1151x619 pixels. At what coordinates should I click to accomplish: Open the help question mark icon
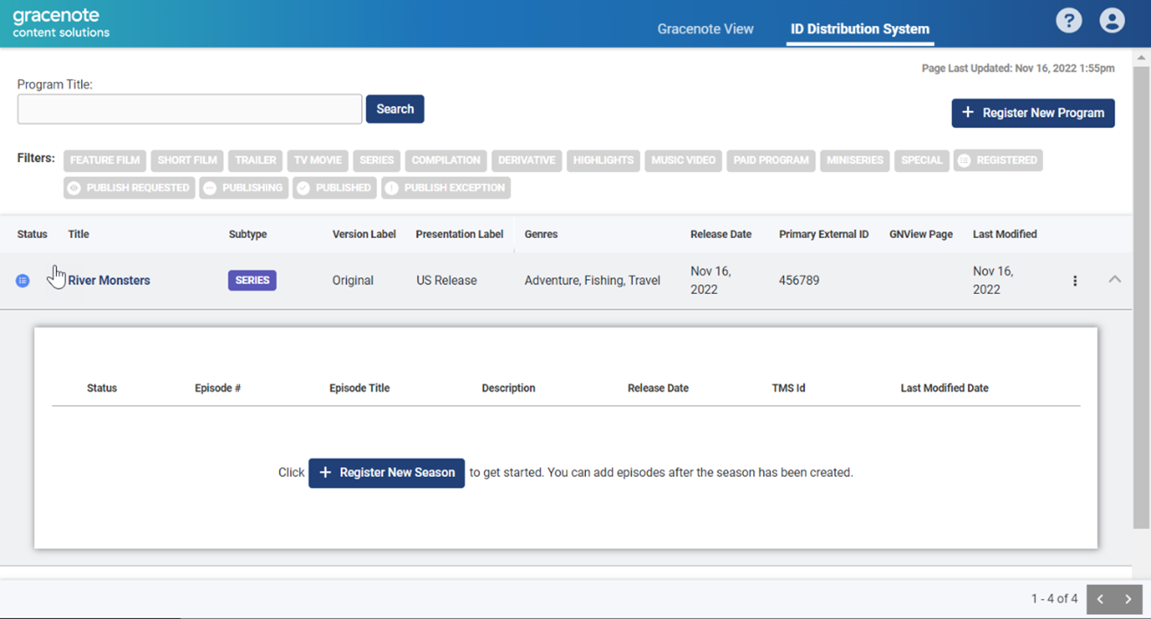tap(1068, 21)
